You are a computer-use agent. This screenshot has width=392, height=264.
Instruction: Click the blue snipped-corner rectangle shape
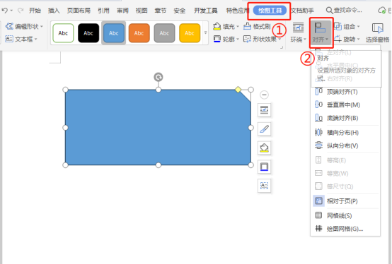click(158, 127)
